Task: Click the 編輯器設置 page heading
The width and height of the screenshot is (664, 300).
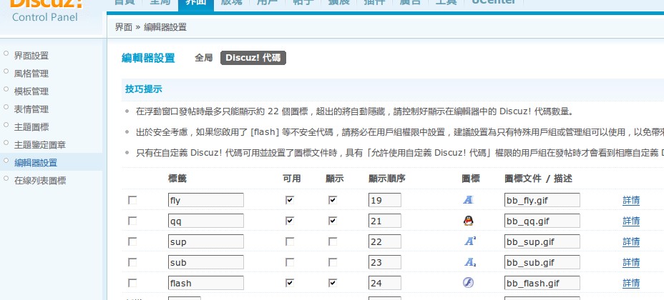Action: click(x=148, y=58)
